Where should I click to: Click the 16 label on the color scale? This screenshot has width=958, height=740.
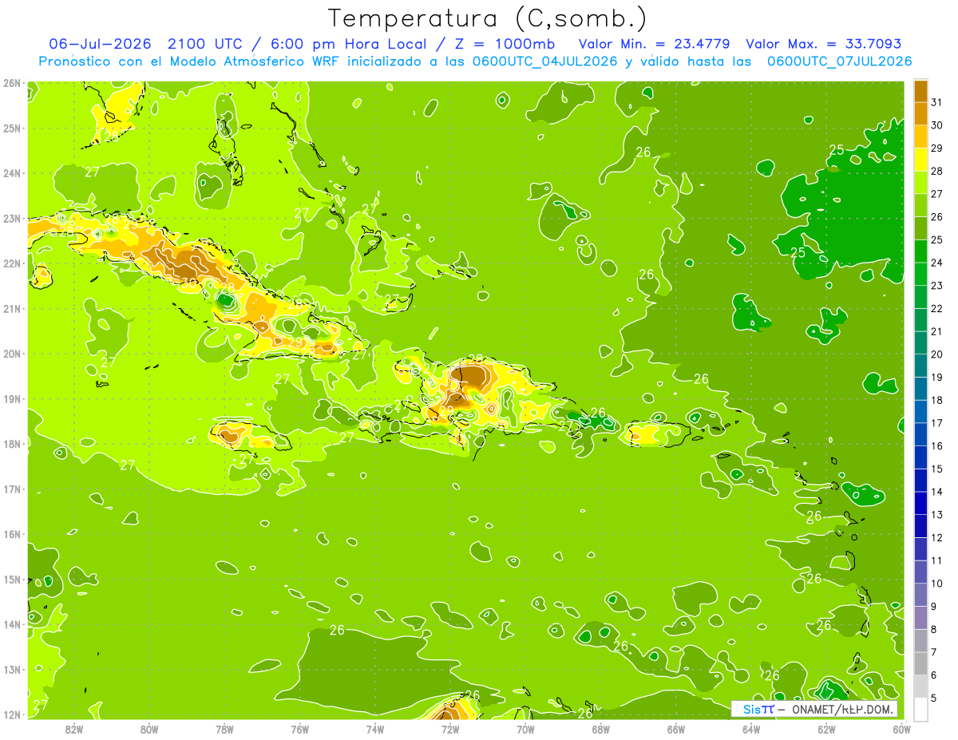tap(936, 446)
